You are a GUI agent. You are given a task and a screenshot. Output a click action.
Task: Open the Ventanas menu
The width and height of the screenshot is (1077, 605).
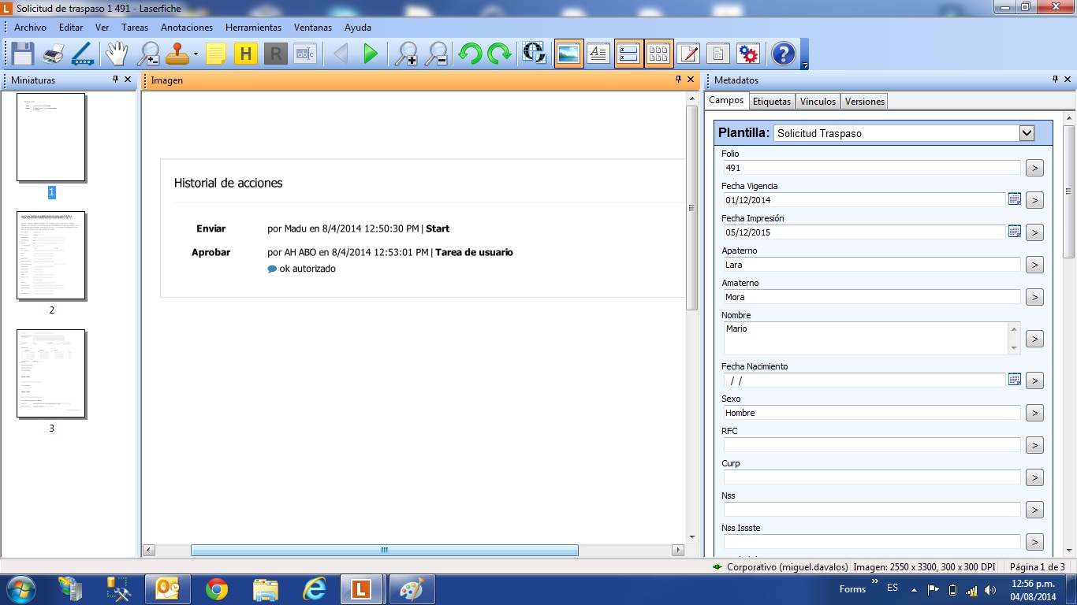[x=313, y=27]
